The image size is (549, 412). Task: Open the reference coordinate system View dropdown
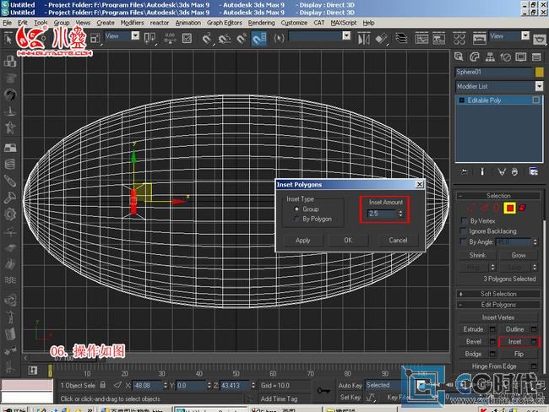135,36
